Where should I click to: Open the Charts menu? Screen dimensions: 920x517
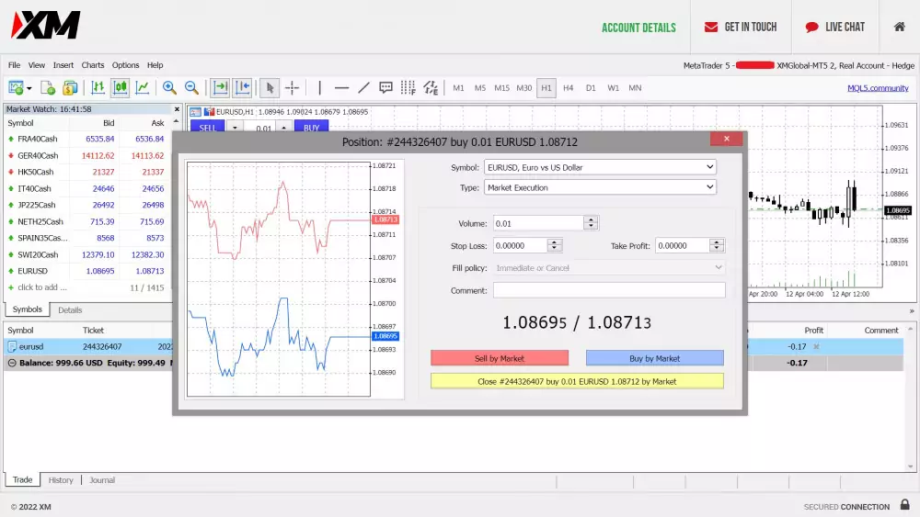point(93,65)
